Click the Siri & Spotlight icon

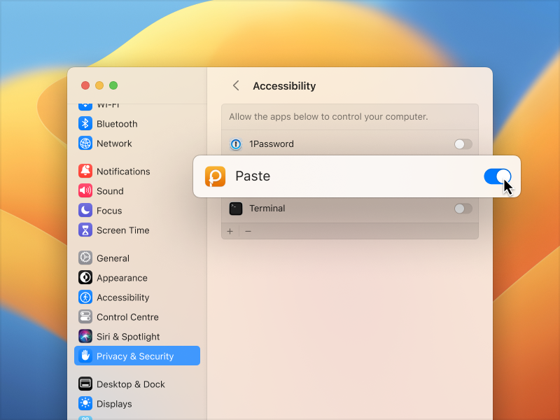point(85,337)
